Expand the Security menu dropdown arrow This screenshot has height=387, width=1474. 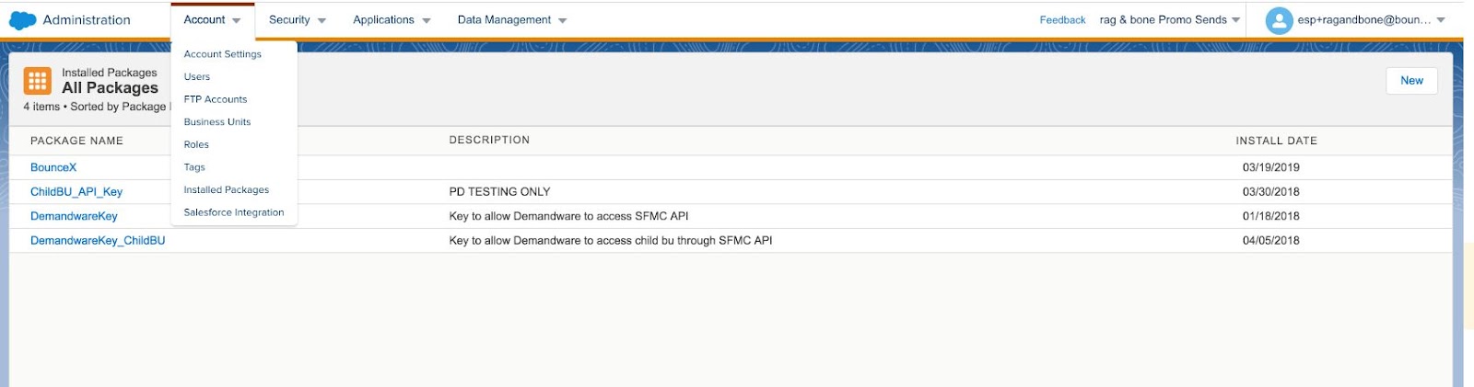coord(322,20)
